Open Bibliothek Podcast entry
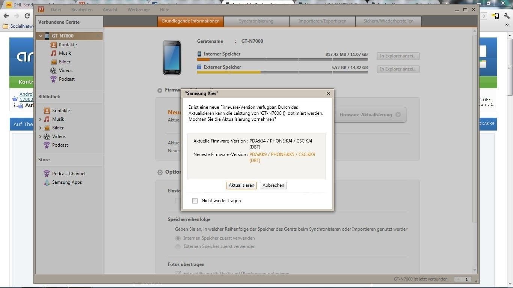This screenshot has width=513, height=288. point(60,145)
